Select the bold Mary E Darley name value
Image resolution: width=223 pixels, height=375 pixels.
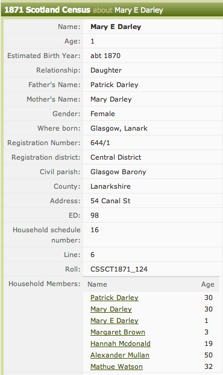116,27
